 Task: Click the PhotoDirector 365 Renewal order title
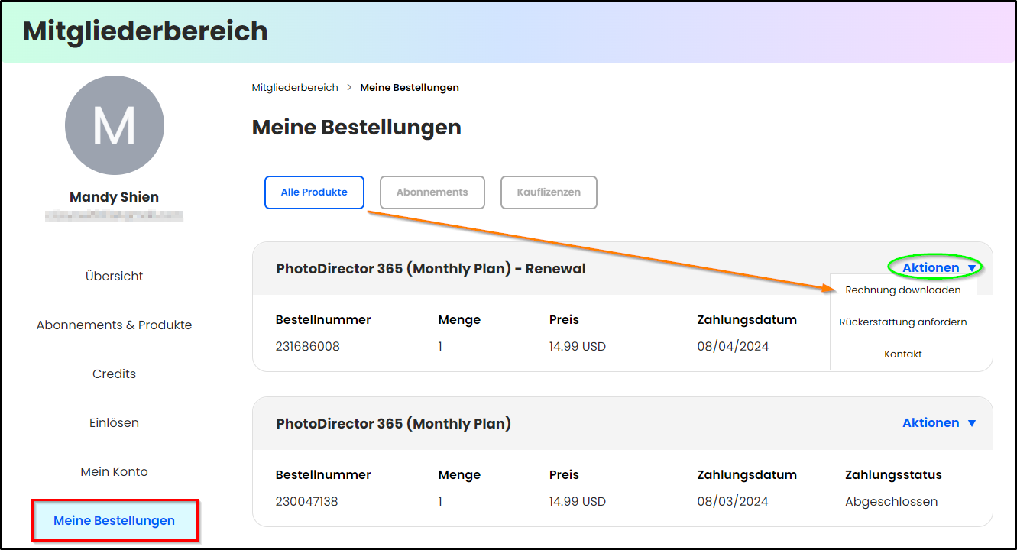click(431, 269)
